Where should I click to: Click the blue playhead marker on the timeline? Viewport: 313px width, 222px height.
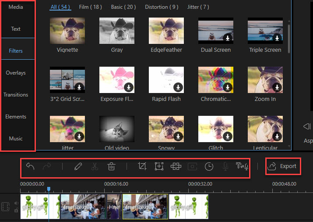coord(49,189)
